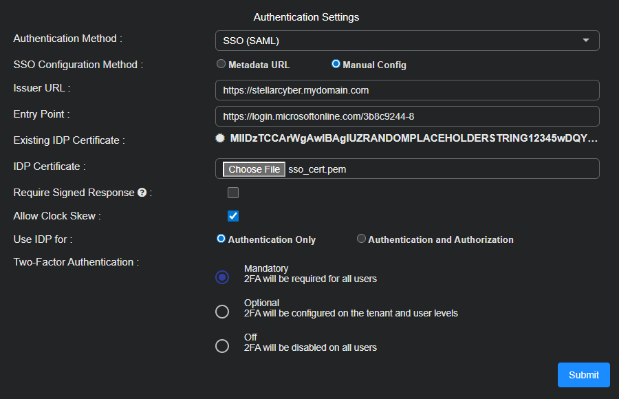Set Two-Factor Authentication to Mandatory
619x399 pixels.
pyautogui.click(x=222, y=277)
